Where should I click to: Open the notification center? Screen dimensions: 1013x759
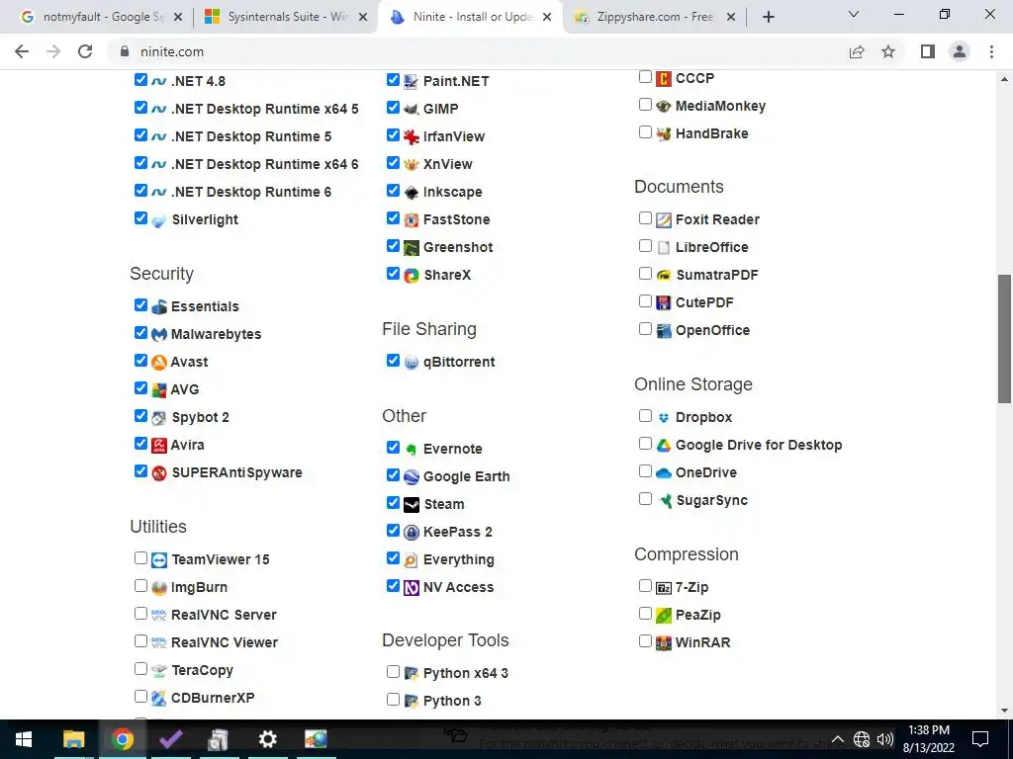coord(980,739)
